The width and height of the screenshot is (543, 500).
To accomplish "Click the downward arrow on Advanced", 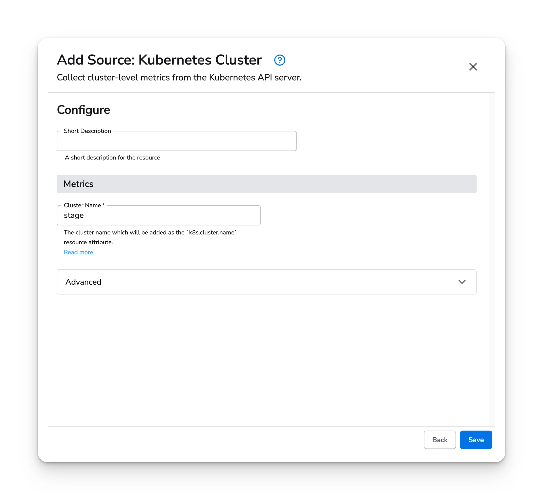I will tap(462, 282).
